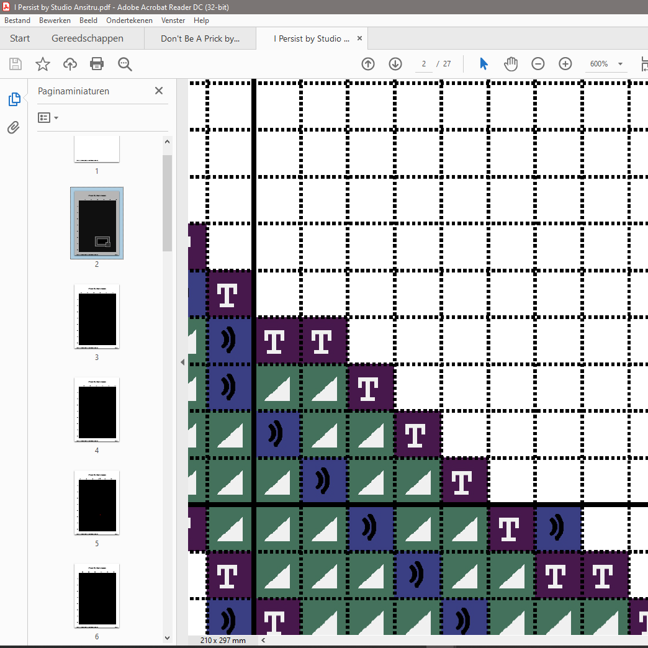Viewport: 648px width, 648px height.
Task: Switch to Don't Be A Prick tab
Action: pyautogui.click(x=200, y=38)
